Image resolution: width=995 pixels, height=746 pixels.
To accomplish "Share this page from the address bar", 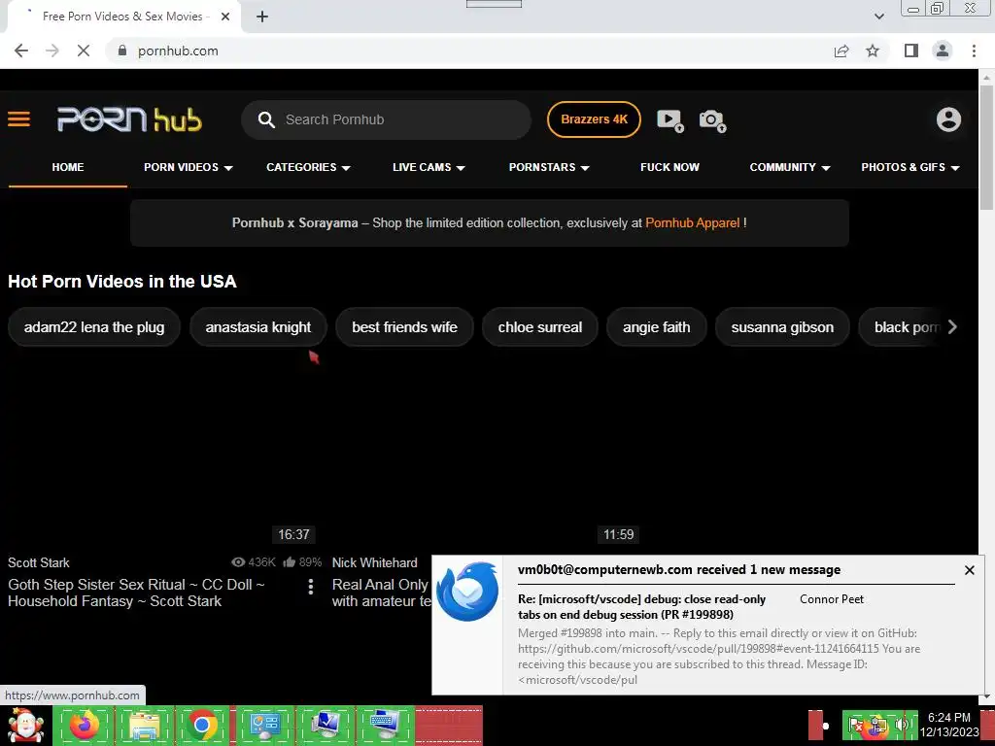I will point(841,51).
